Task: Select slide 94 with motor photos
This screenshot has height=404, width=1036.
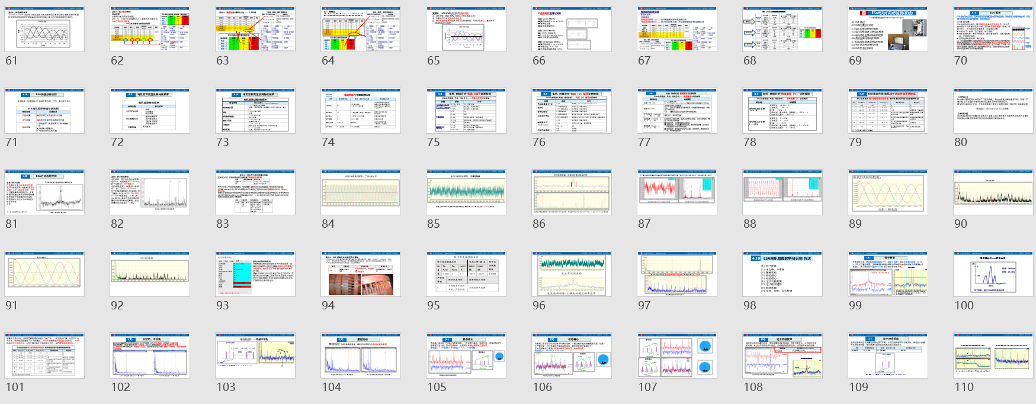Action: 361,274
